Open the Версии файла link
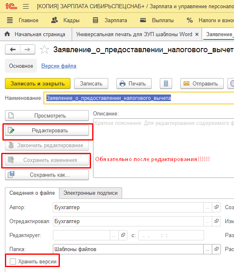Screen dimensions: 234x272 [59, 66]
